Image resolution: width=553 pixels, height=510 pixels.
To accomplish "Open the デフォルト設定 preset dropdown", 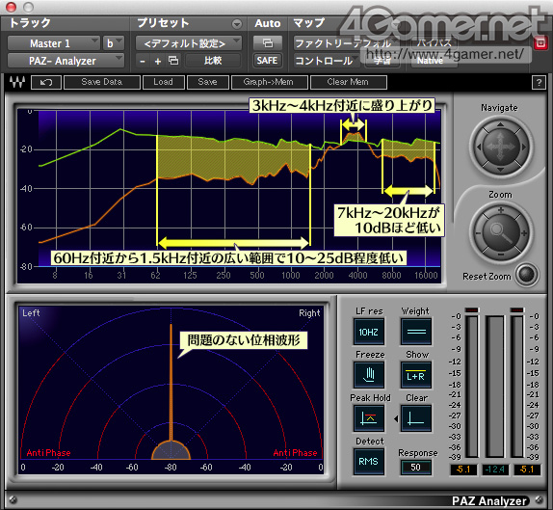I will [x=189, y=43].
